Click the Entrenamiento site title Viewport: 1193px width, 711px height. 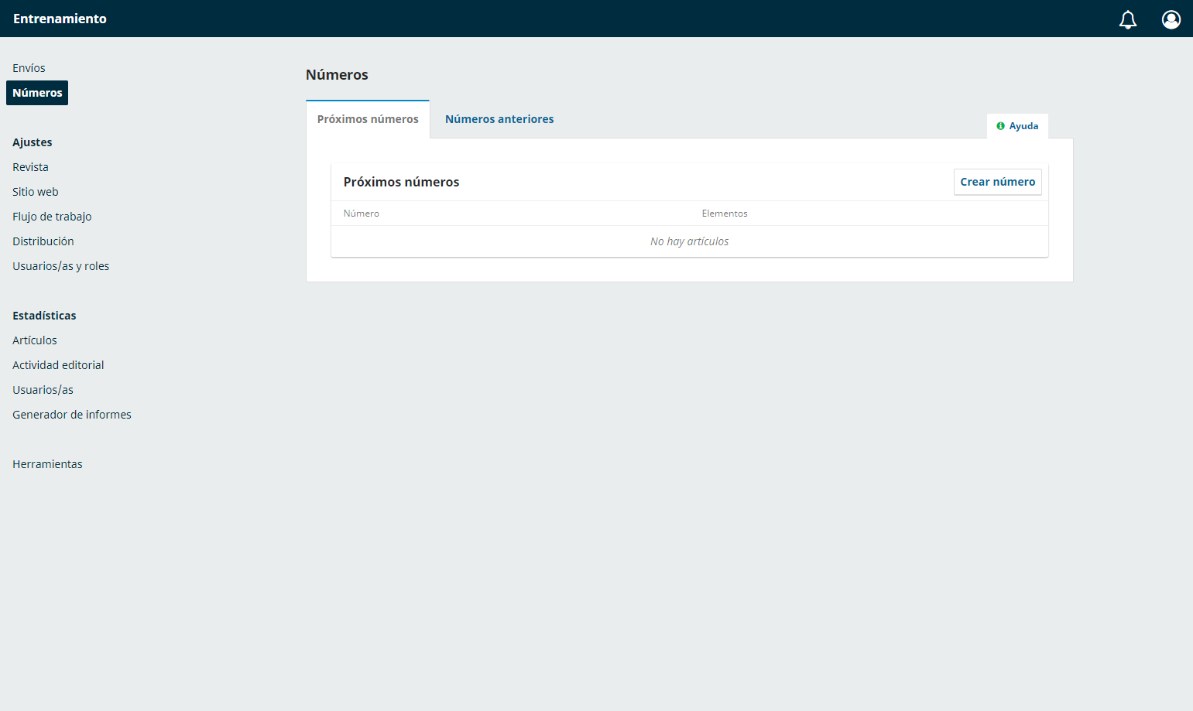point(60,19)
